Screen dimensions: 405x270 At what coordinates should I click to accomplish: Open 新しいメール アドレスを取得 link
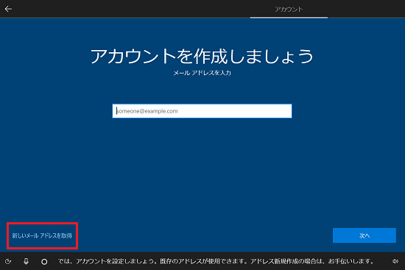(42, 235)
